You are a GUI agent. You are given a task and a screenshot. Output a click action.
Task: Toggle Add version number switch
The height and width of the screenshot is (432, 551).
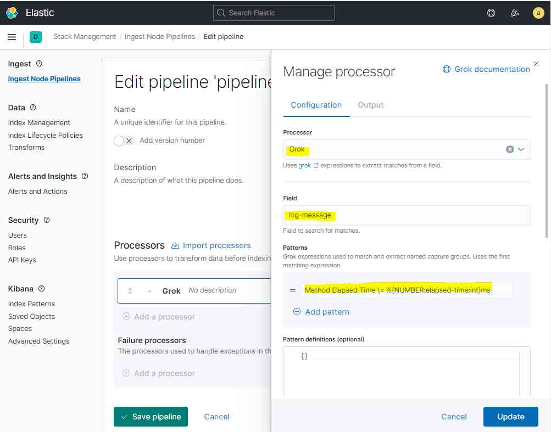point(124,141)
